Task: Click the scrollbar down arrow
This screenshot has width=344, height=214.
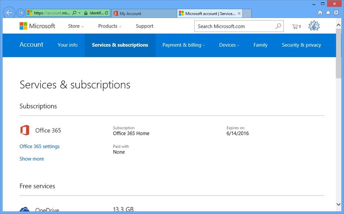Action: point(338,204)
